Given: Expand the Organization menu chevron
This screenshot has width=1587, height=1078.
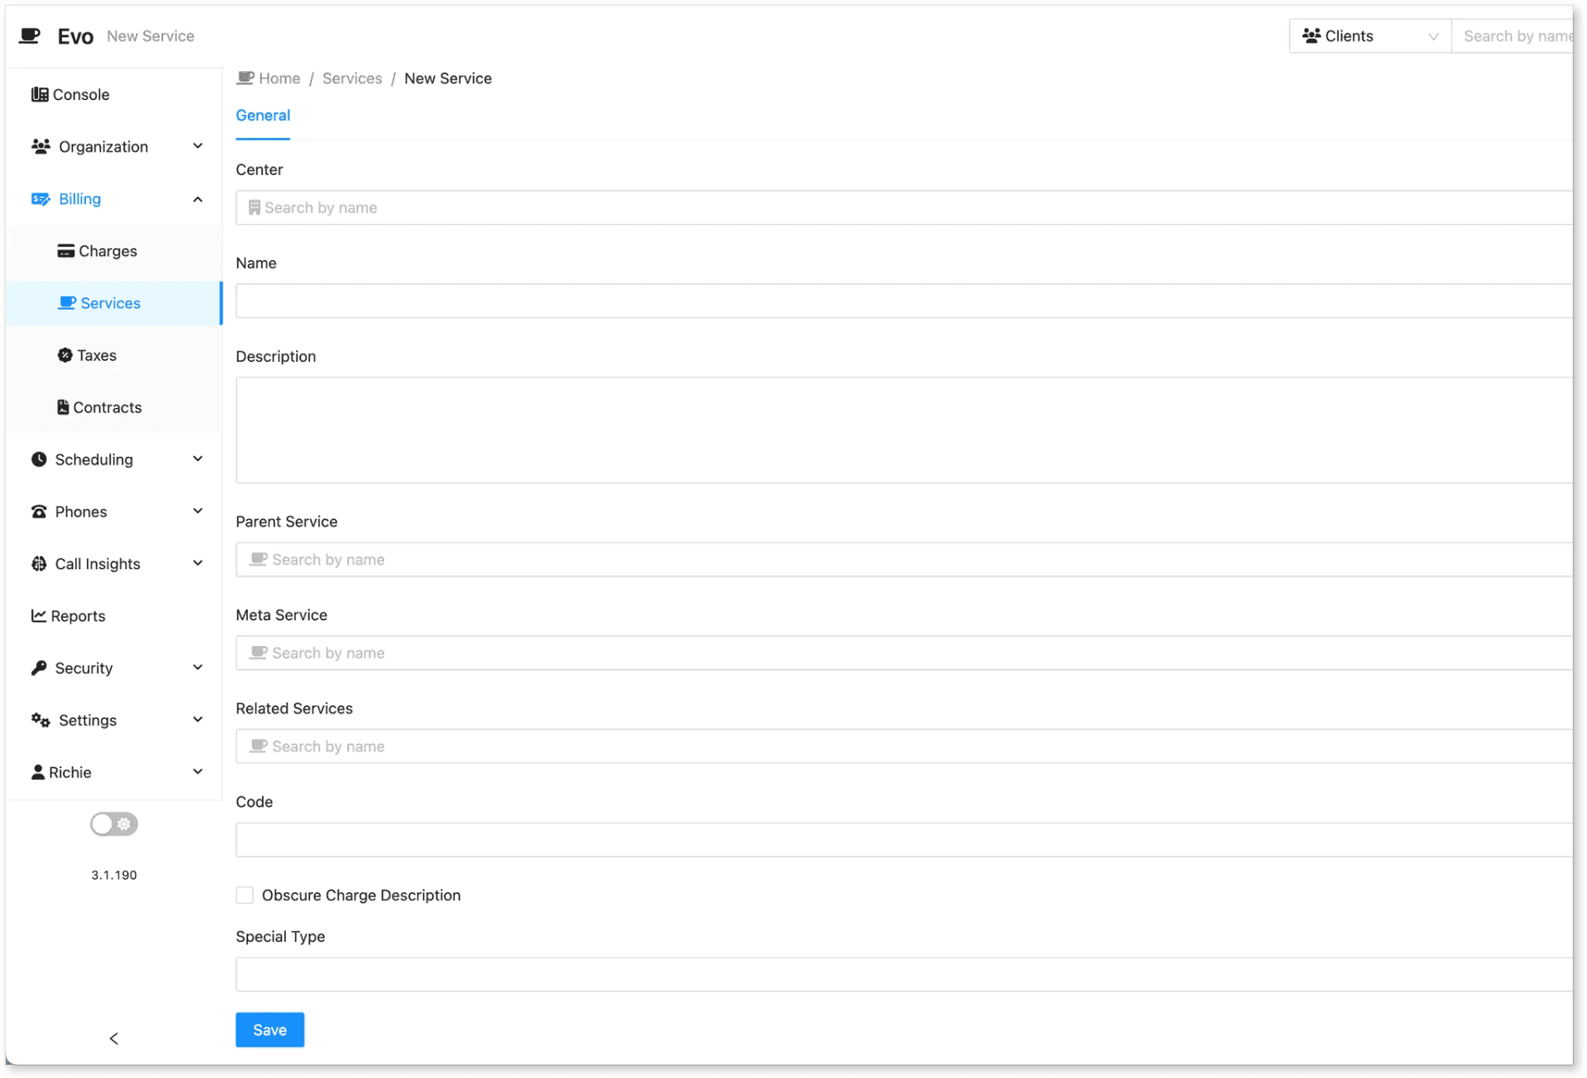Looking at the screenshot, I should click(198, 146).
